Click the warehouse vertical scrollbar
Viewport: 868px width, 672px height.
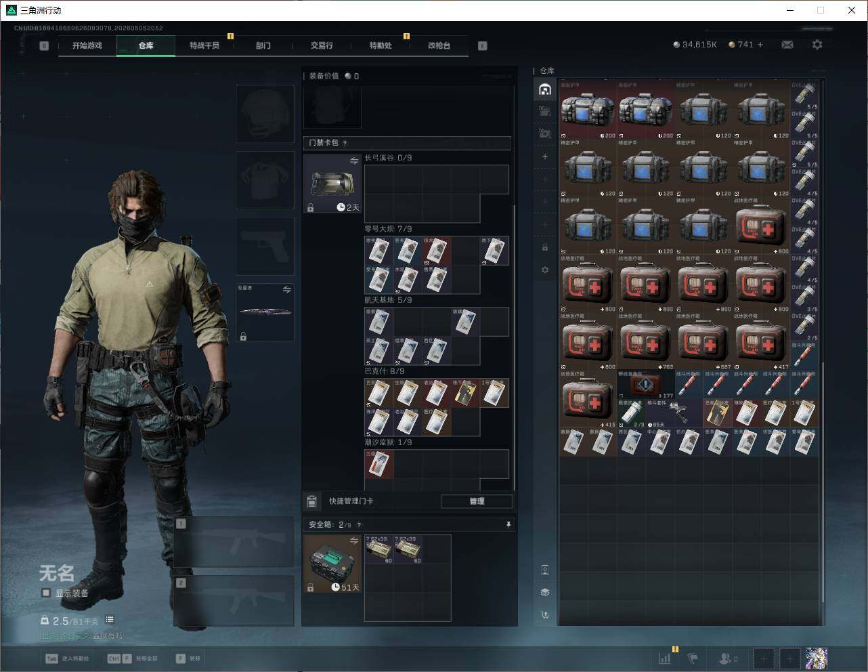(x=823, y=481)
